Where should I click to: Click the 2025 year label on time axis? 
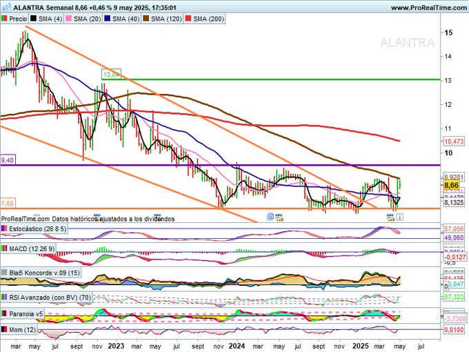[x=361, y=346]
